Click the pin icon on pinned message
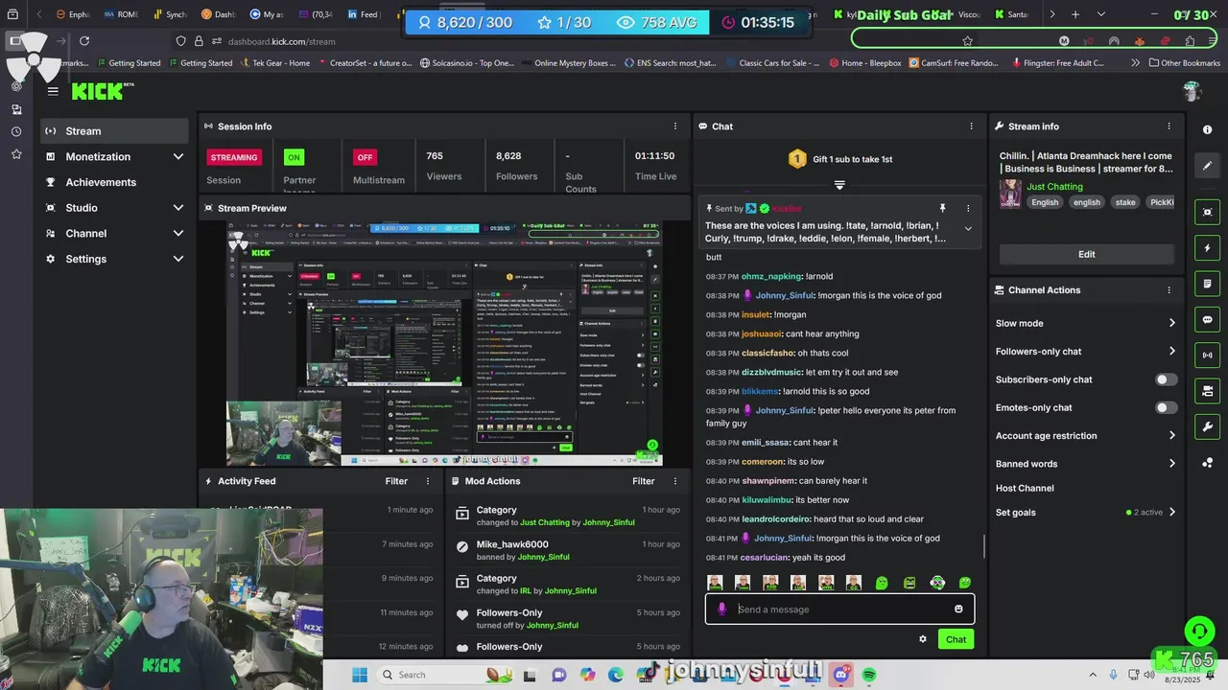 (942, 208)
